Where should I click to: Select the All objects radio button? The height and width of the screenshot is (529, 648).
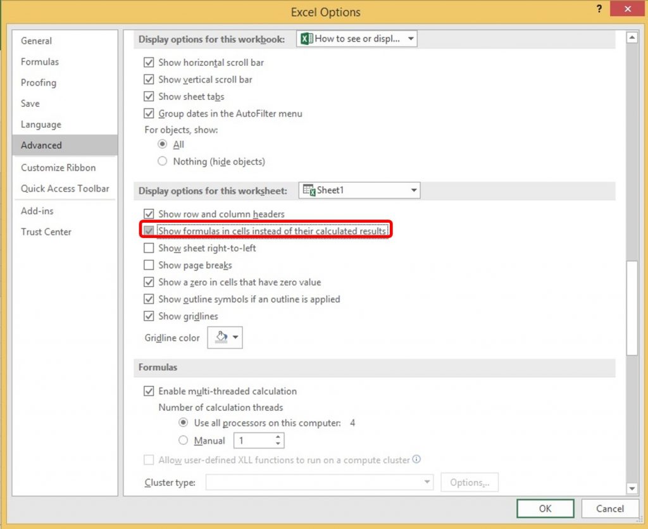click(x=163, y=144)
